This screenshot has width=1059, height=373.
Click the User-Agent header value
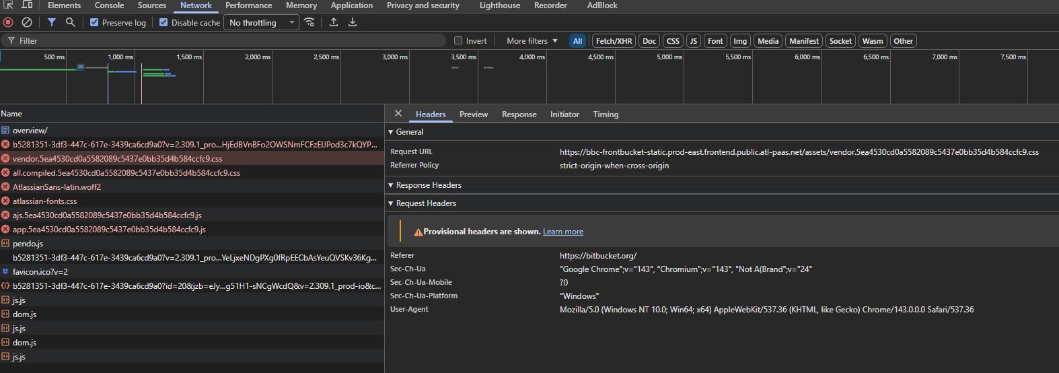tap(766, 310)
